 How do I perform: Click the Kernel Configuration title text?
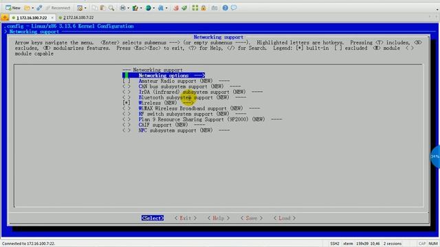(69, 26)
